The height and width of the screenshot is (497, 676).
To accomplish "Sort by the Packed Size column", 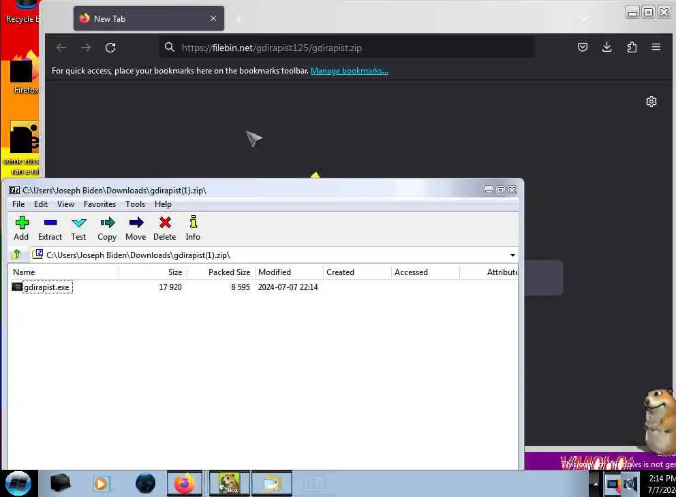I will pyautogui.click(x=221, y=272).
